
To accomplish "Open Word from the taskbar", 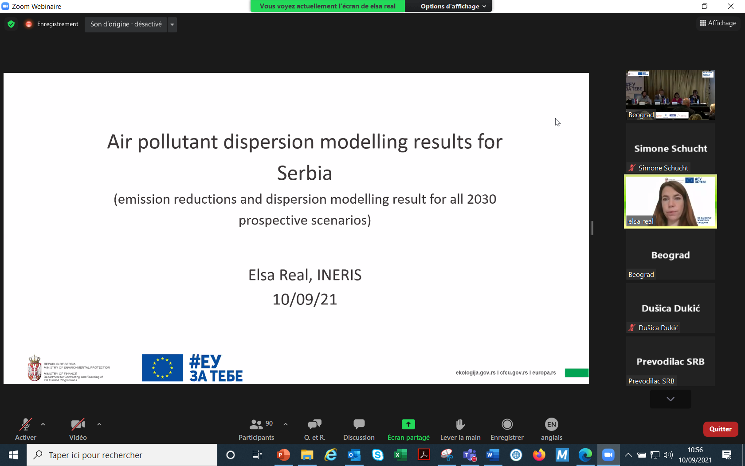I will click(x=493, y=455).
